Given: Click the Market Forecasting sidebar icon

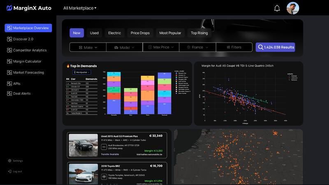Looking at the screenshot, I should point(9,72).
